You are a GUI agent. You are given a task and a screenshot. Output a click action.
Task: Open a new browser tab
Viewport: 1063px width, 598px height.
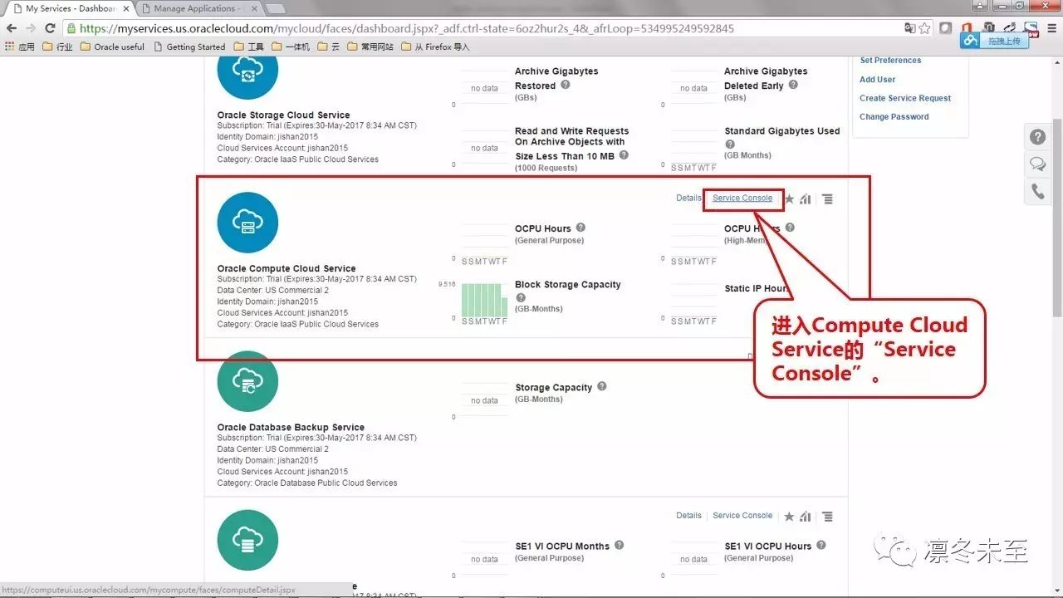point(275,8)
